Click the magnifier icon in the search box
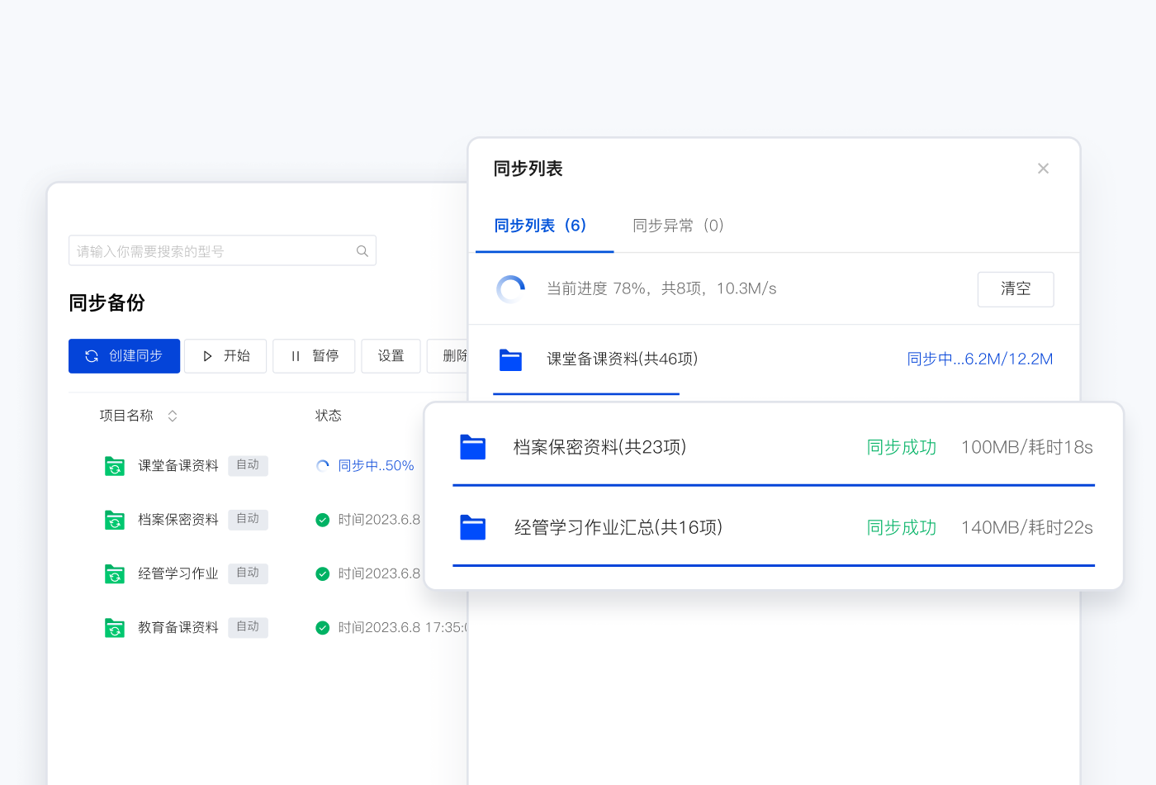This screenshot has width=1156, height=785. click(x=362, y=250)
